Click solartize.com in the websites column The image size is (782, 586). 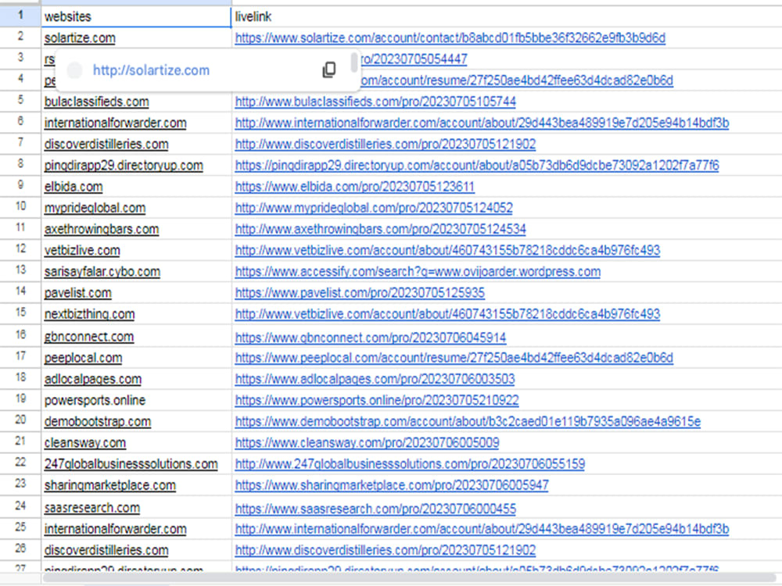(80, 38)
